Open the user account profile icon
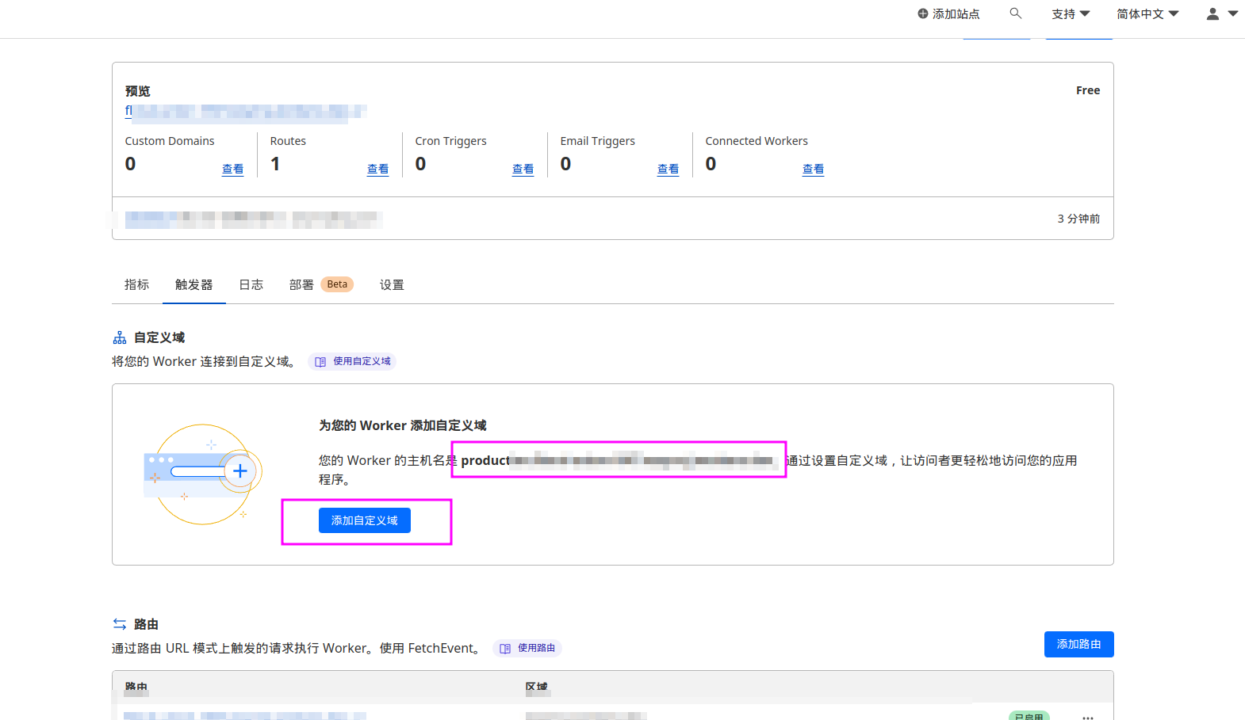This screenshot has height=720, width=1245. 1212,13
